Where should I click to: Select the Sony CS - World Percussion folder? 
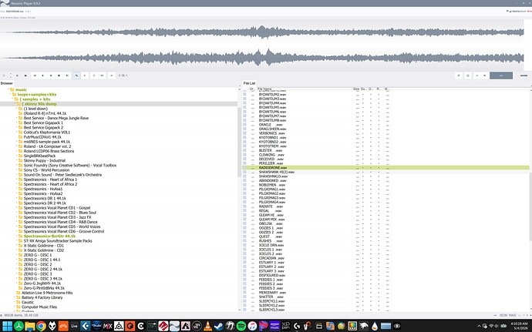tap(46, 170)
